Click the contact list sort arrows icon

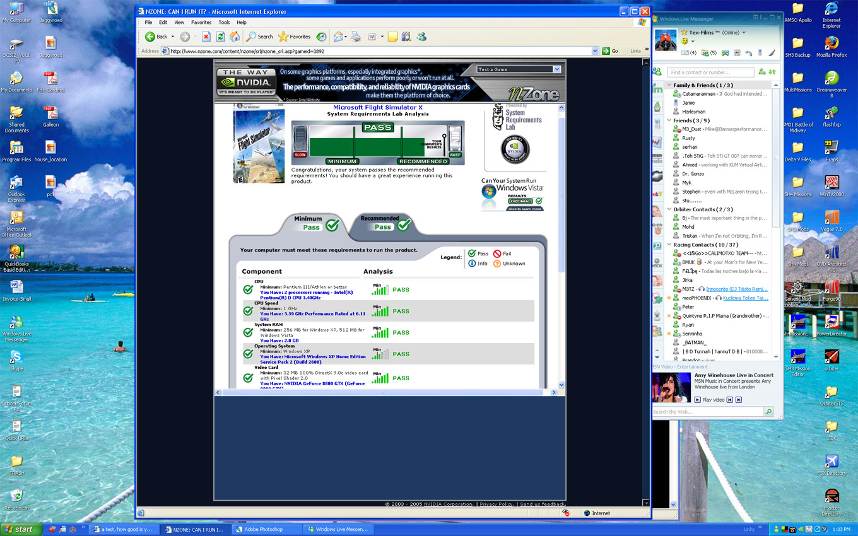pos(772,73)
